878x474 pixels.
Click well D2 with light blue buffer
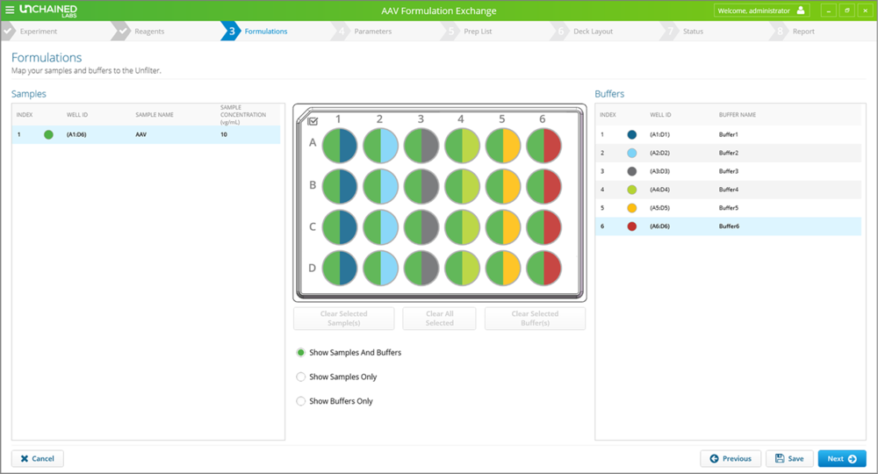[380, 267]
